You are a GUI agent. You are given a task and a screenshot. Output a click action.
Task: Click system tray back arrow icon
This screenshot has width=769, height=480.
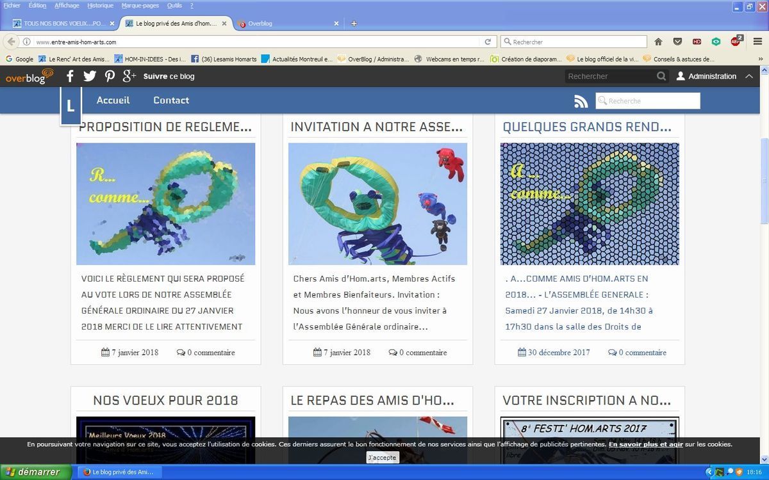click(x=709, y=472)
